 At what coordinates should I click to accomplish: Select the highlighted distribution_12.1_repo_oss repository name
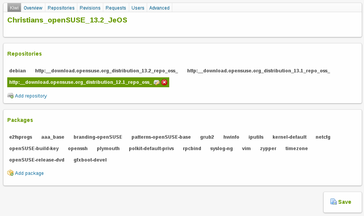point(80,82)
